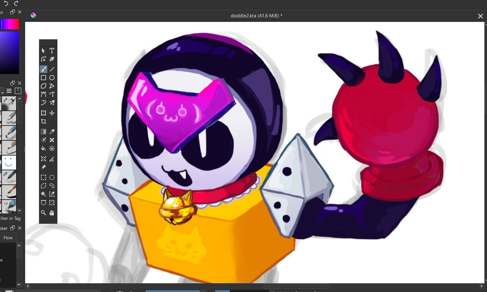487x292 pixels.
Task: Select the Polygon tool
Action: [x=43, y=86]
